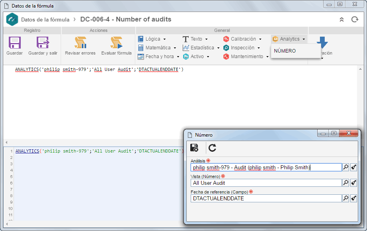Click the refresh icon in formula header
Image resolution: width=367 pixels, height=231 pixels.
click(355, 20)
